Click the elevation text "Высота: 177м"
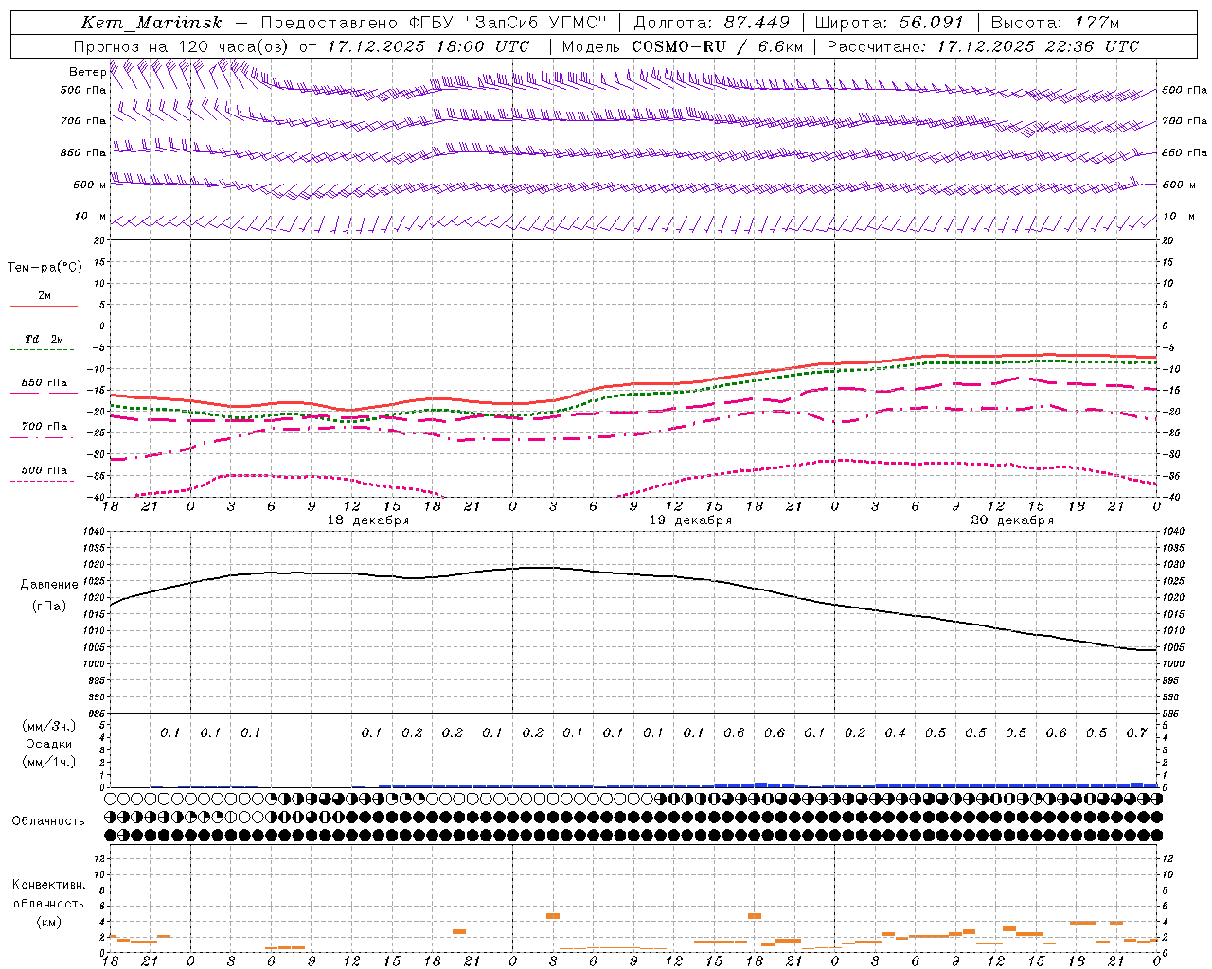The image size is (1212, 969). click(x=1055, y=23)
